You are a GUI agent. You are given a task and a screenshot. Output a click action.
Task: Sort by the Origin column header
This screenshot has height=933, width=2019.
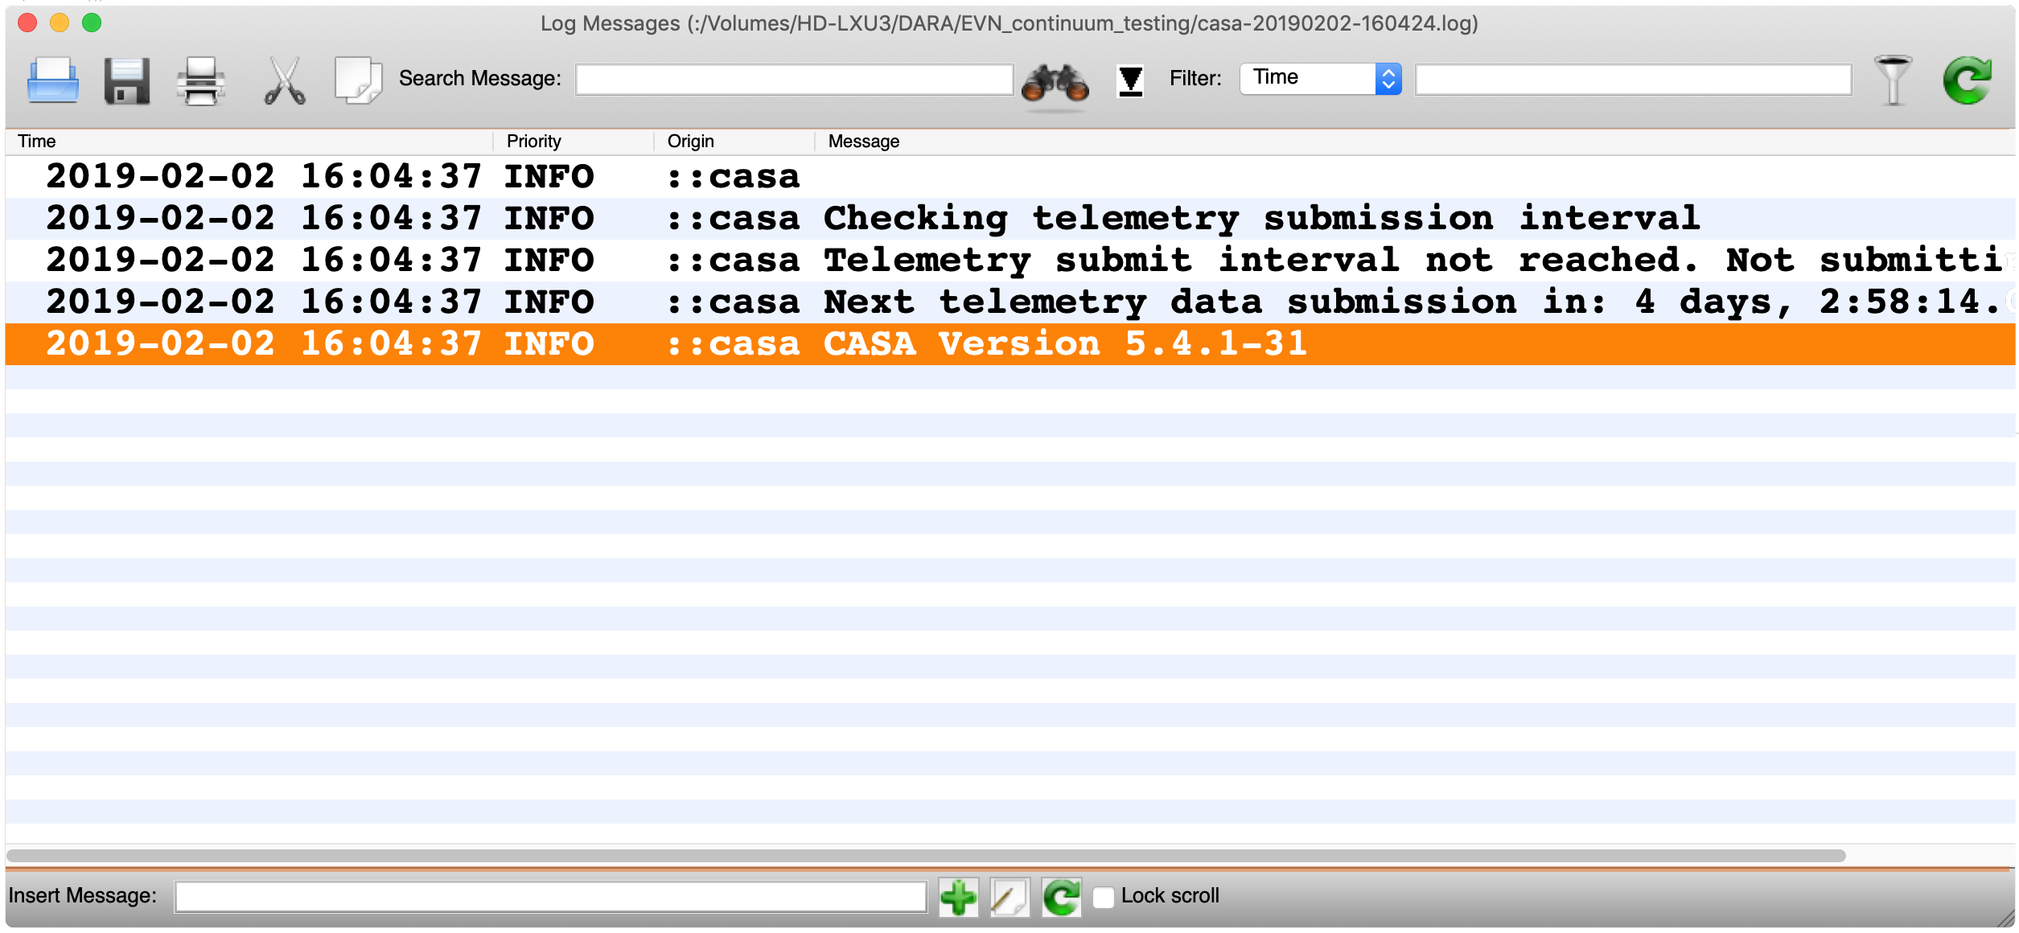pyautogui.click(x=734, y=142)
